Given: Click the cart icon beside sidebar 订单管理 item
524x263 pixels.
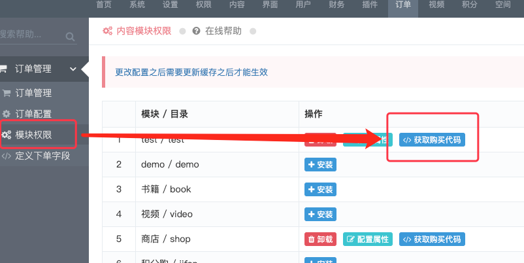Looking at the screenshot, I should tap(6, 93).
